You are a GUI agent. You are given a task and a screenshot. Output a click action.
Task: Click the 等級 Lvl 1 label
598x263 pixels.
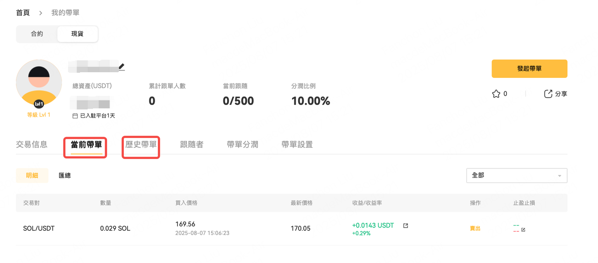pos(39,115)
